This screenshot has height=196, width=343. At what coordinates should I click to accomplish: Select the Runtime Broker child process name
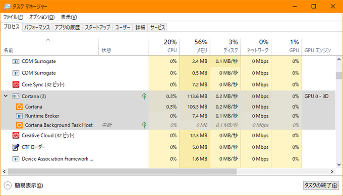tap(42, 116)
